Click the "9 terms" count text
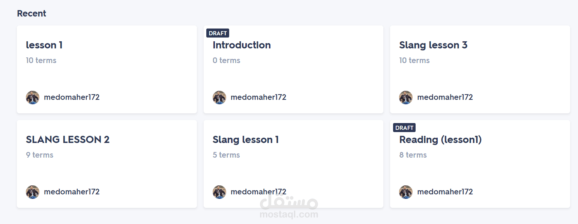The width and height of the screenshot is (578, 224). tap(39, 155)
